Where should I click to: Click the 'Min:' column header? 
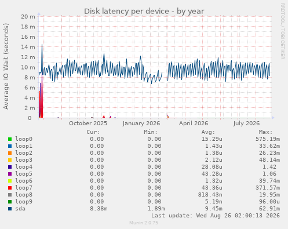point(151,132)
